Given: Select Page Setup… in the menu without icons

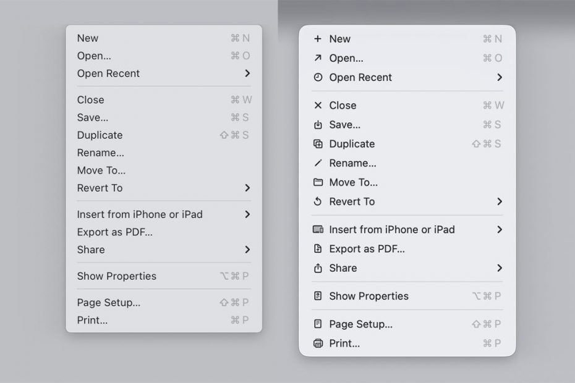Looking at the screenshot, I should click(x=108, y=303).
